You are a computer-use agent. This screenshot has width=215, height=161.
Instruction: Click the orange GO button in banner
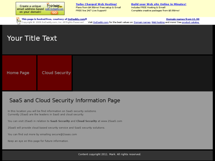coord(54,13)
